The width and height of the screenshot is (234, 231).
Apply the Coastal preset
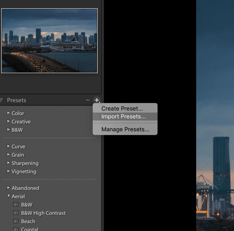click(x=30, y=229)
